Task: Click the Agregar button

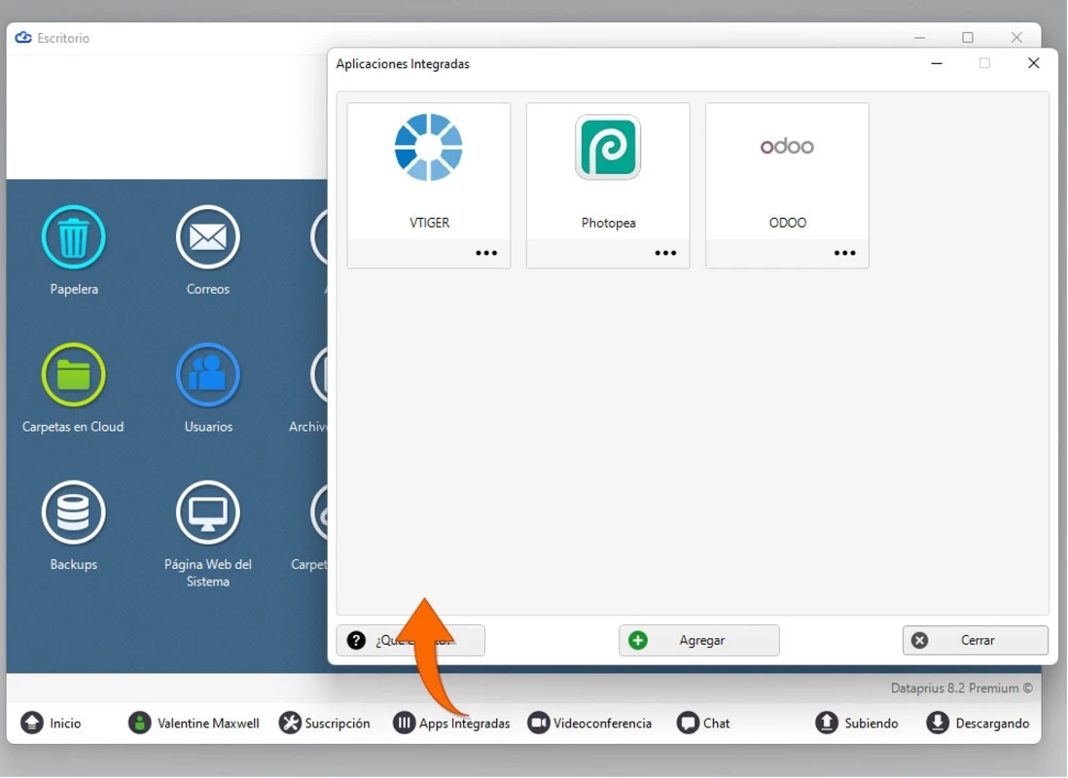Action: tap(698, 640)
